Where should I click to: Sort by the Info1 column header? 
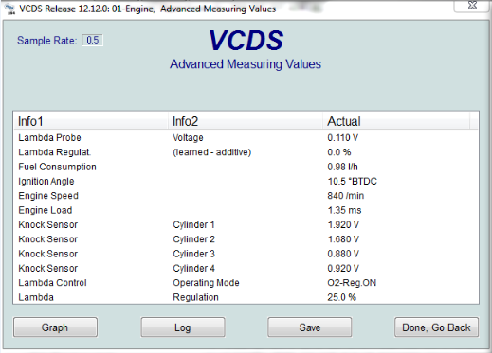click(x=91, y=121)
